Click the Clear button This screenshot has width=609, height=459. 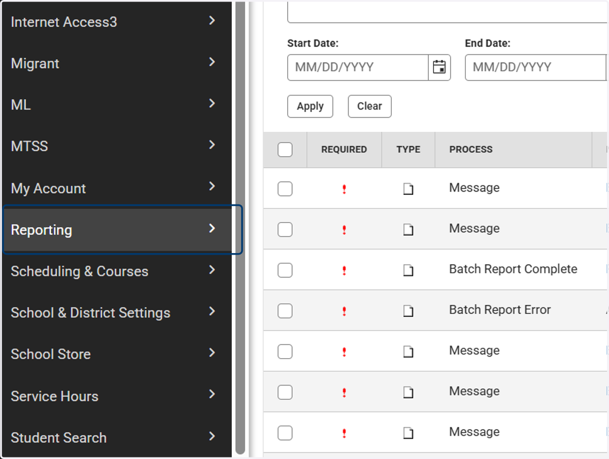pos(369,107)
